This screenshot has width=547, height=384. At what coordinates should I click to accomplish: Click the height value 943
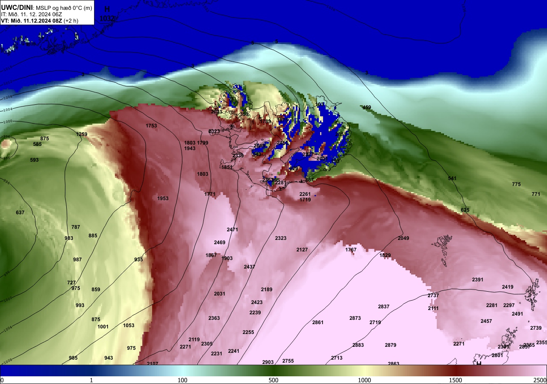109,358
